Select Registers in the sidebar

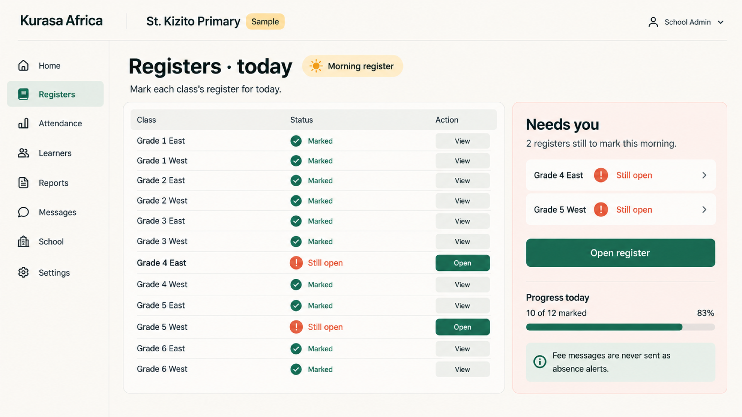(55, 94)
